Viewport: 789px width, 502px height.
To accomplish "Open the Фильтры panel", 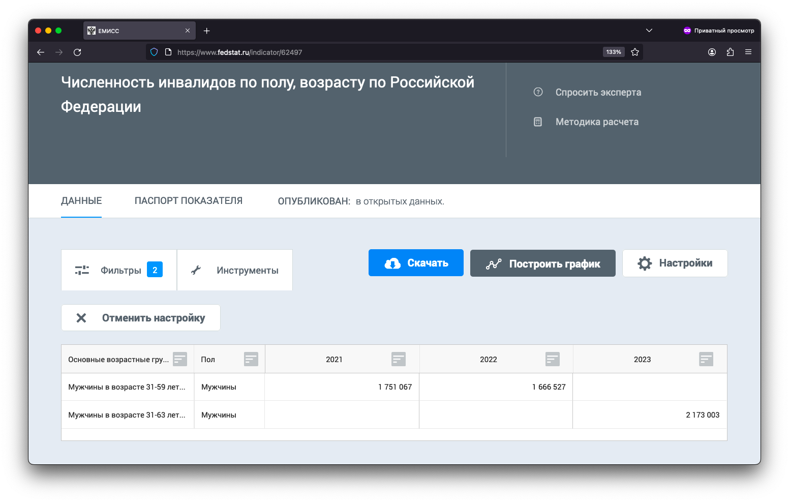I will point(119,270).
